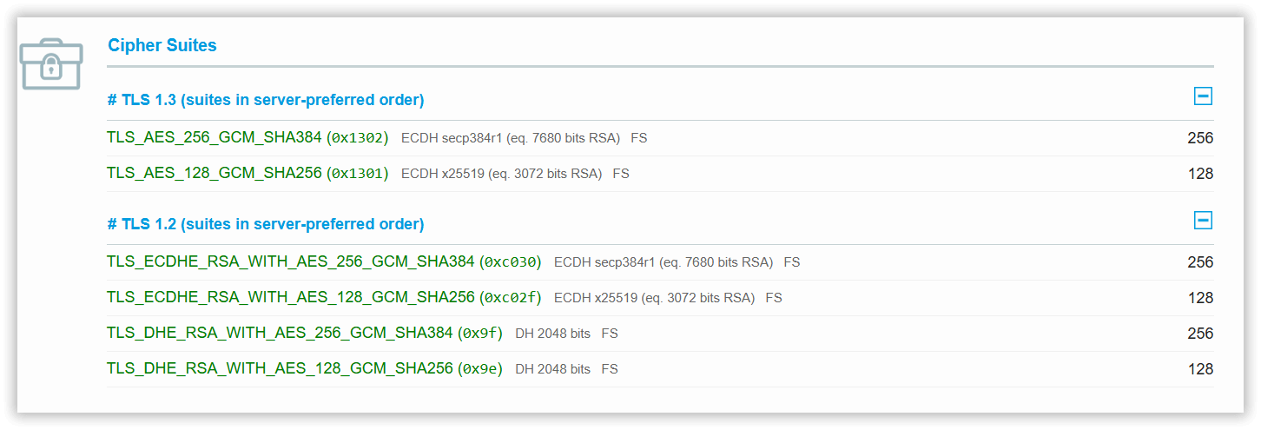This screenshot has height=430, width=1261.
Task: Click TLS 1.3 suites section header
Action: click(x=266, y=100)
